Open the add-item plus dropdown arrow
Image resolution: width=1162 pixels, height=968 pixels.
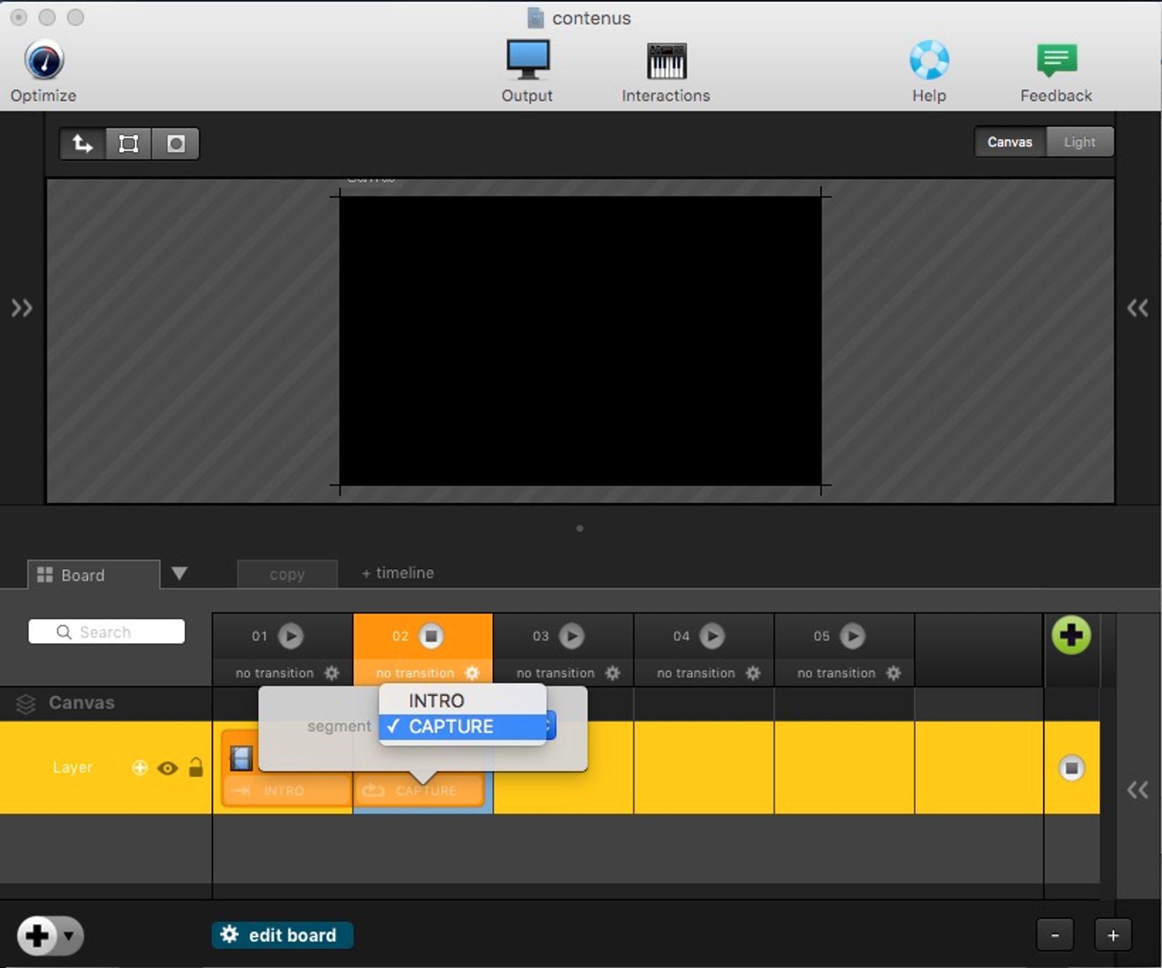pyautogui.click(x=69, y=935)
